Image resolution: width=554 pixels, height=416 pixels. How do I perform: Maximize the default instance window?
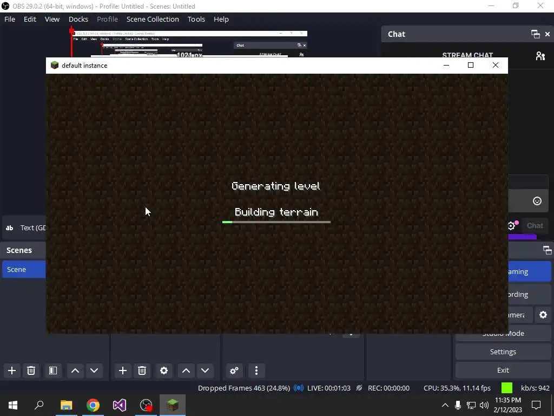click(471, 65)
